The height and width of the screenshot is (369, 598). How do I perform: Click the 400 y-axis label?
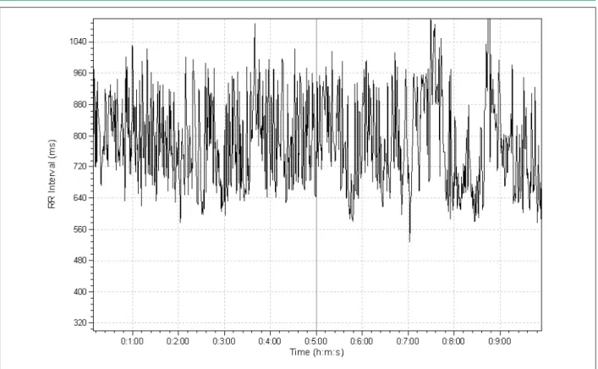click(x=80, y=291)
